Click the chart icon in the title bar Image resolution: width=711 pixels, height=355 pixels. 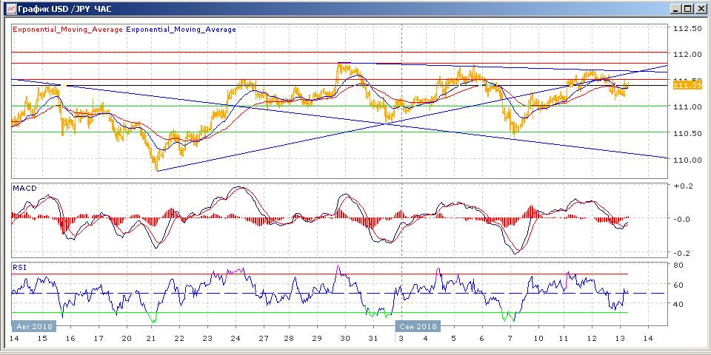tap(9, 9)
